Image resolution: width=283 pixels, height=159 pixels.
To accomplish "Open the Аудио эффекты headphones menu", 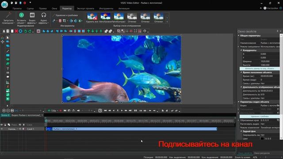I will (44, 18).
